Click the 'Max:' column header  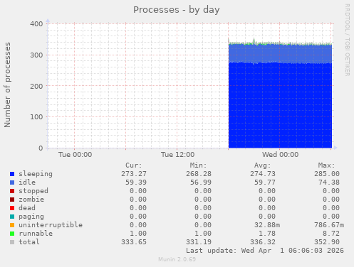coord(326,165)
